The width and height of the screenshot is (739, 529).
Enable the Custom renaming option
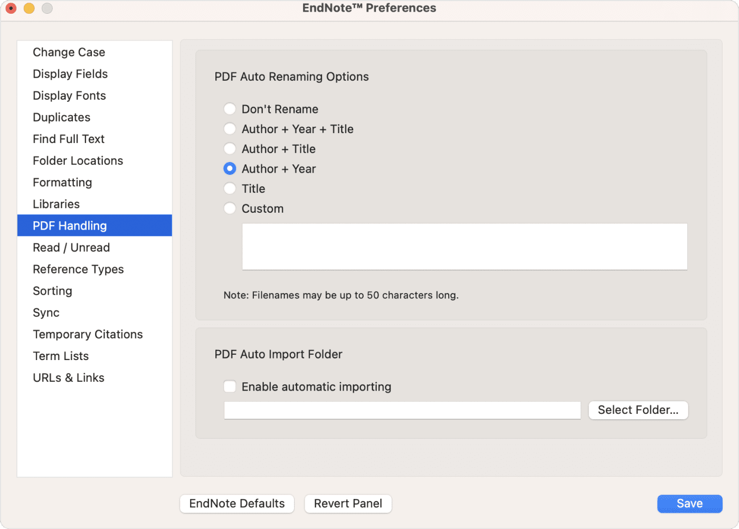point(230,208)
